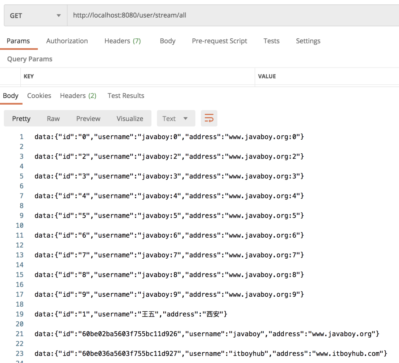Open the GET method dropdown
Image resolution: width=399 pixels, height=363 pixels.
[x=35, y=15]
